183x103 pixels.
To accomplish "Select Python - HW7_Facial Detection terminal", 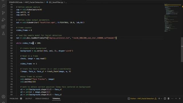I will (x=142, y=98).
